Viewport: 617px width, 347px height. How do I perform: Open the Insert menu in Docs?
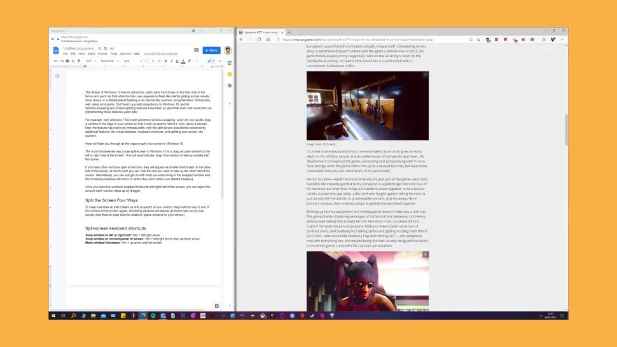click(91, 53)
